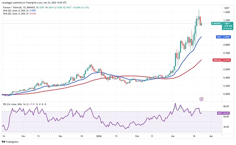Click the purple lightning event marker icon
This screenshot has width=236, height=145.
coord(201,99)
